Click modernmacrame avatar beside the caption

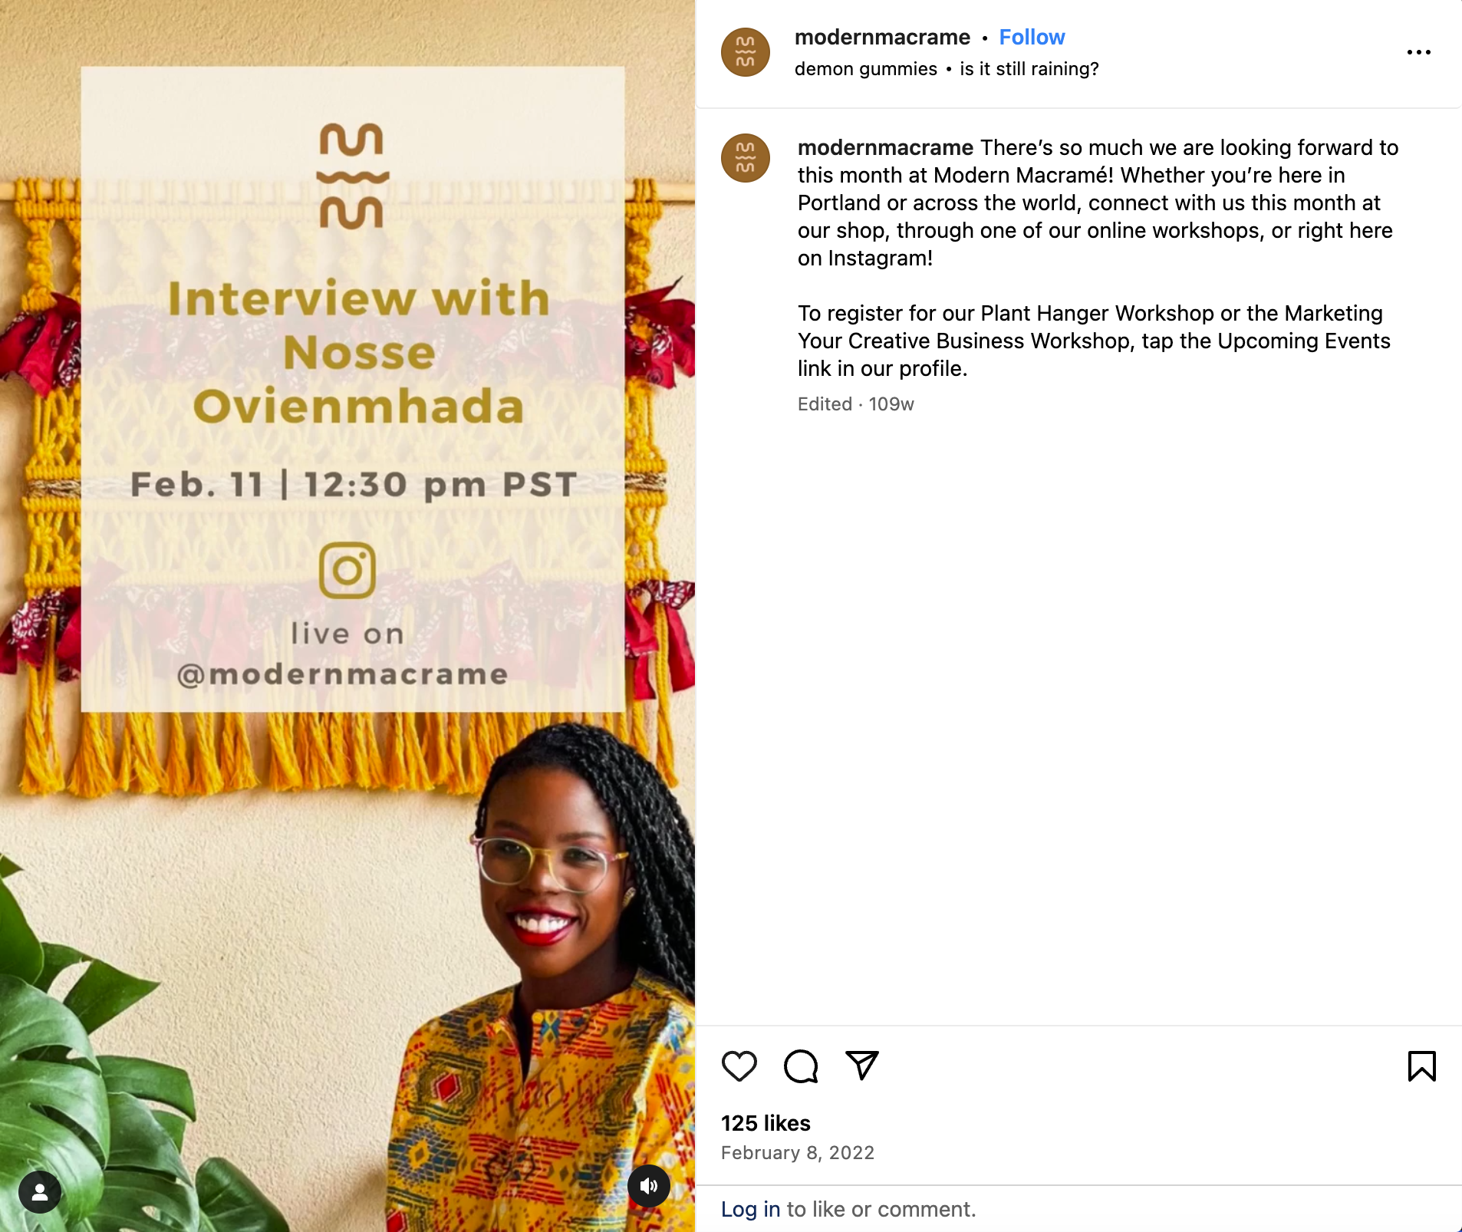point(746,158)
